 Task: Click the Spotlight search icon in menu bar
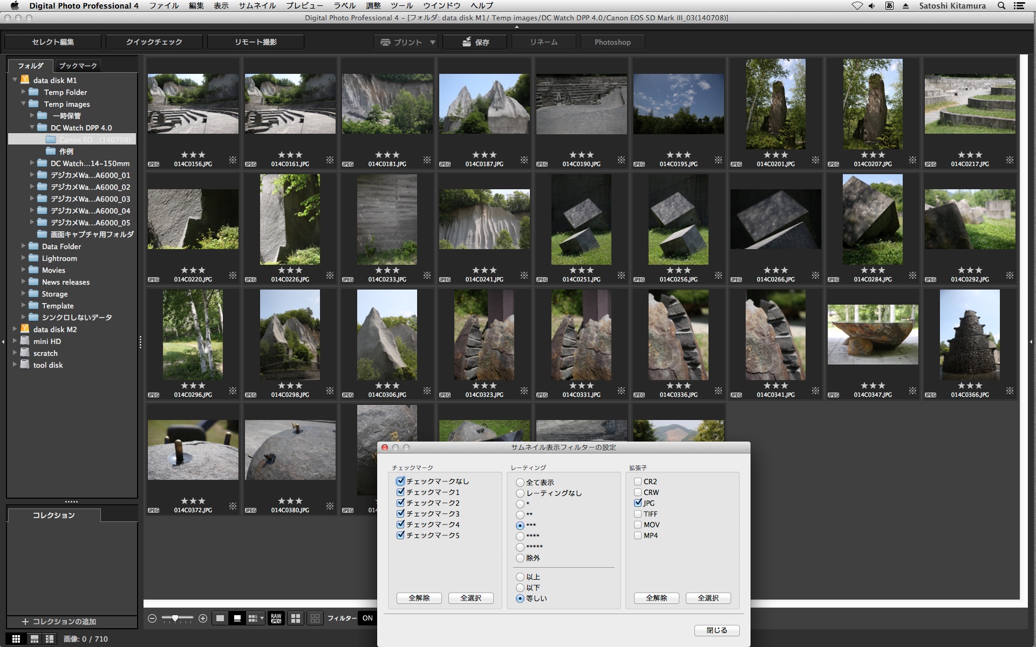1001,6
